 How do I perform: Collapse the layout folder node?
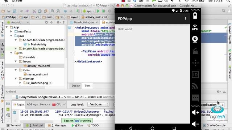pos(16,61)
